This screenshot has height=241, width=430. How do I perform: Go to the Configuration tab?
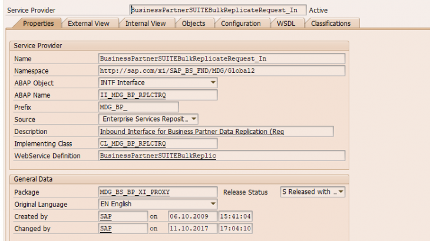point(241,24)
